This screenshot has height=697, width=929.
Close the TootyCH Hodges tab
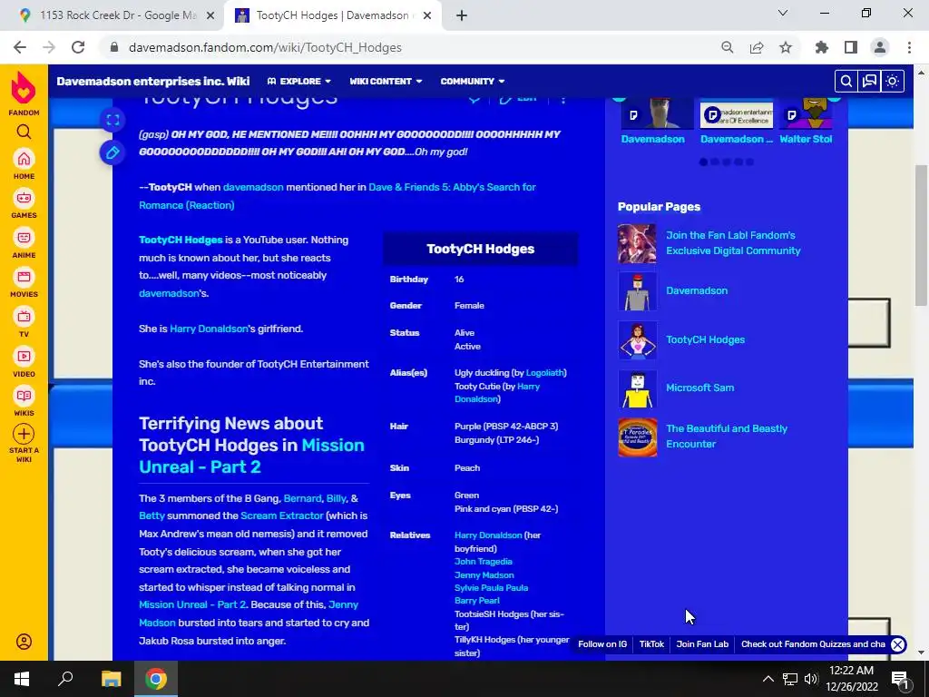coord(427,16)
